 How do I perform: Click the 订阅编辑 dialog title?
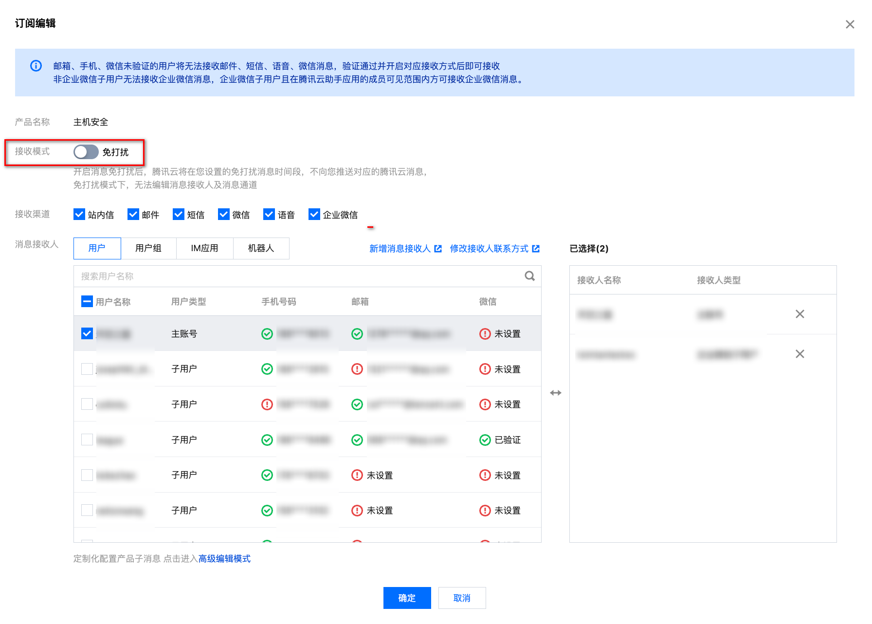pos(36,23)
